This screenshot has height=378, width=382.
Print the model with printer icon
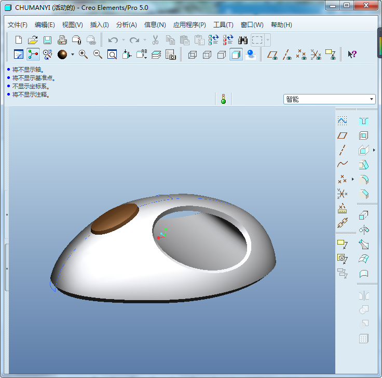[x=62, y=40]
